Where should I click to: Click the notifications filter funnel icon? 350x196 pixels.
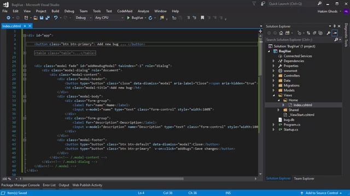[254, 4]
